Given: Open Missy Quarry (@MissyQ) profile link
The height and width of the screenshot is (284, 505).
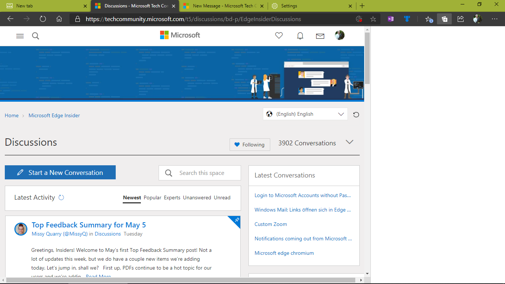Looking at the screenshot, I should tap(60, 234).
